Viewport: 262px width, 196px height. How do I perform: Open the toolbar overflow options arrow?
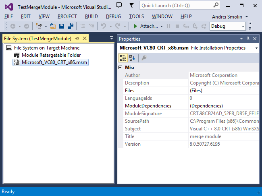(x=250, y=26)
